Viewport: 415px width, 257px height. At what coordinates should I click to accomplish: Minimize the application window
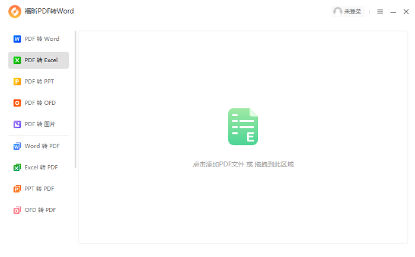(393, 12)
